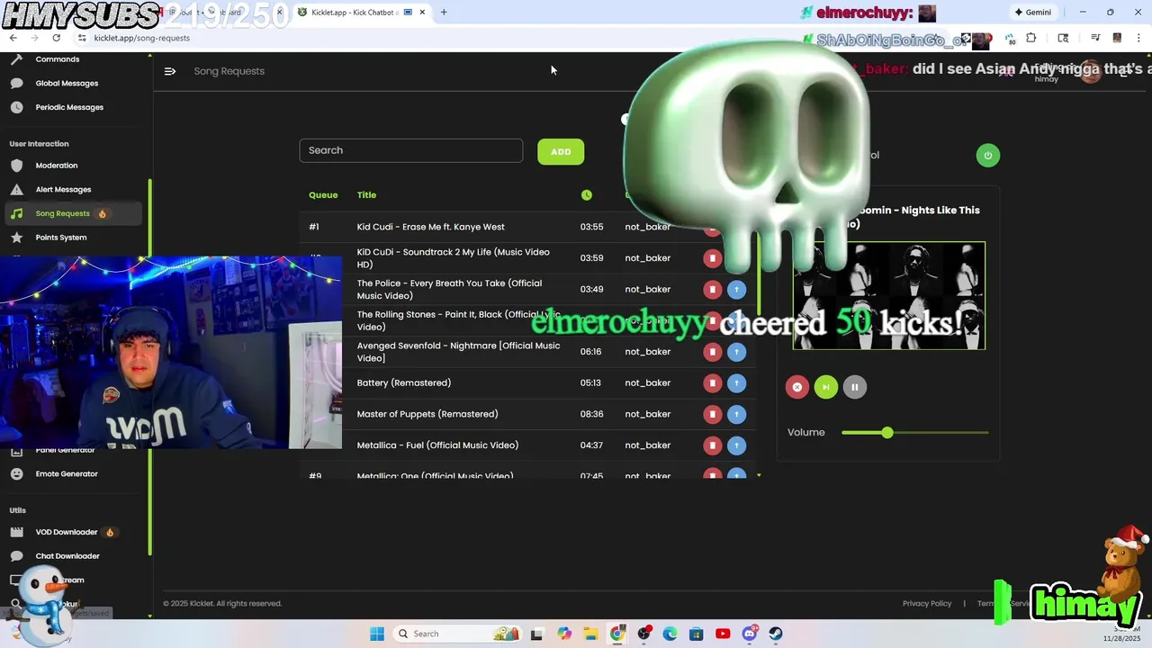This screenshot has width=1152, height=648.
Task: Click the green clock duration column icon
Action: coord(587,195)
